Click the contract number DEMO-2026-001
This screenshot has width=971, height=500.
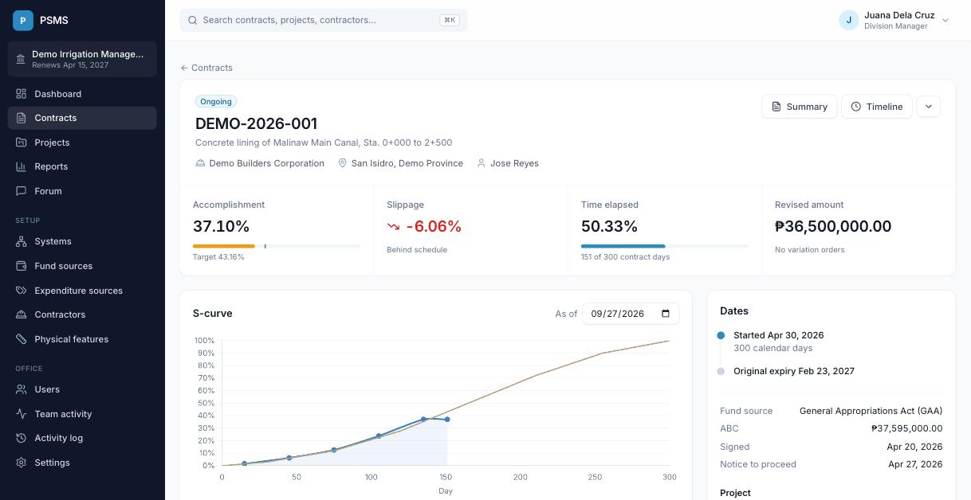coord(257,123)
